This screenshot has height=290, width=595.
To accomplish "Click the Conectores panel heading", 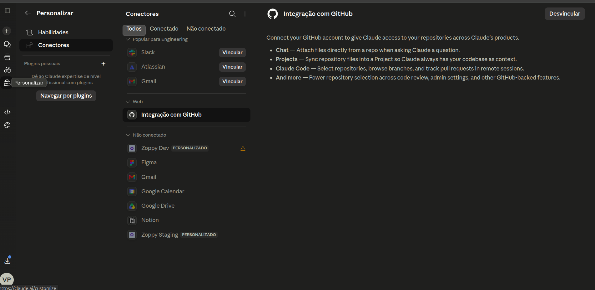I will coord(142,14).
